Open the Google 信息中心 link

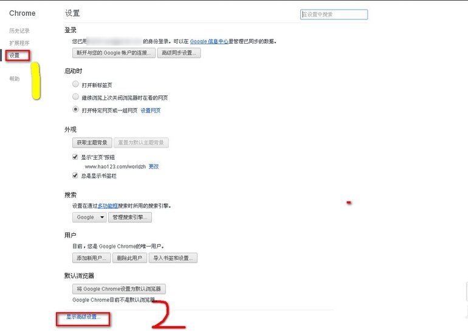tap(209, 41)
